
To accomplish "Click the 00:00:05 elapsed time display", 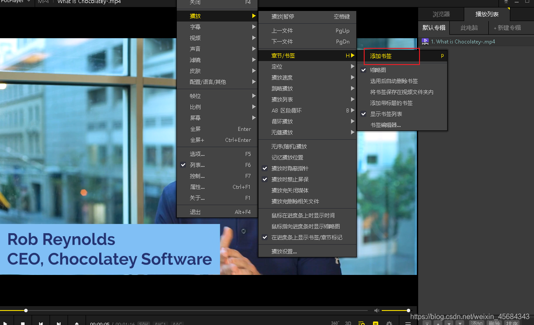I will 100,324.
